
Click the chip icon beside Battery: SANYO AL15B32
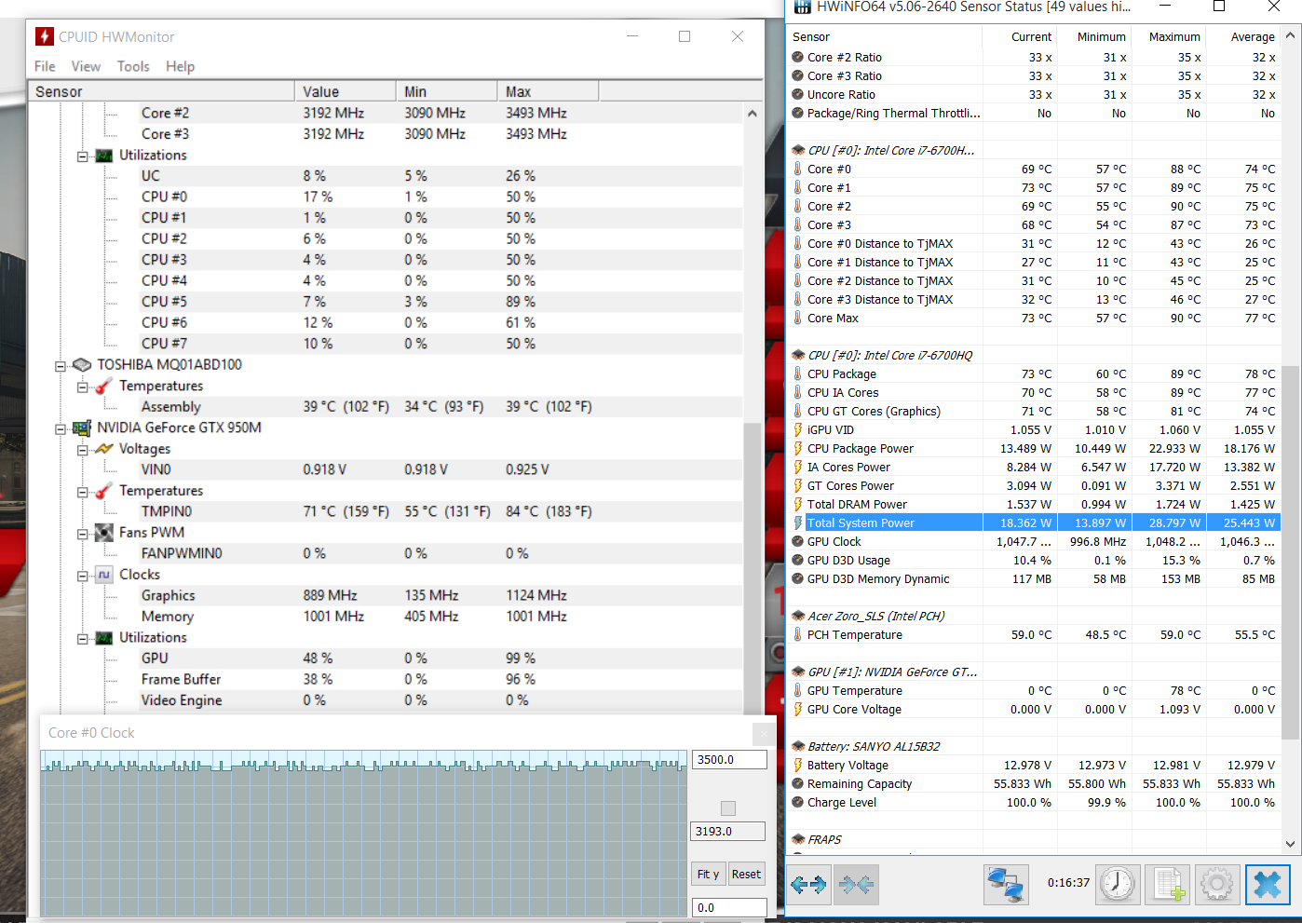pyautogui.click(x=798, y=746)
